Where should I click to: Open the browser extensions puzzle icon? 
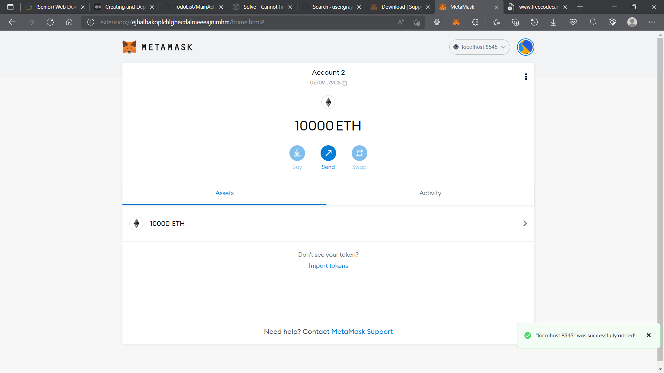point(476,22)
